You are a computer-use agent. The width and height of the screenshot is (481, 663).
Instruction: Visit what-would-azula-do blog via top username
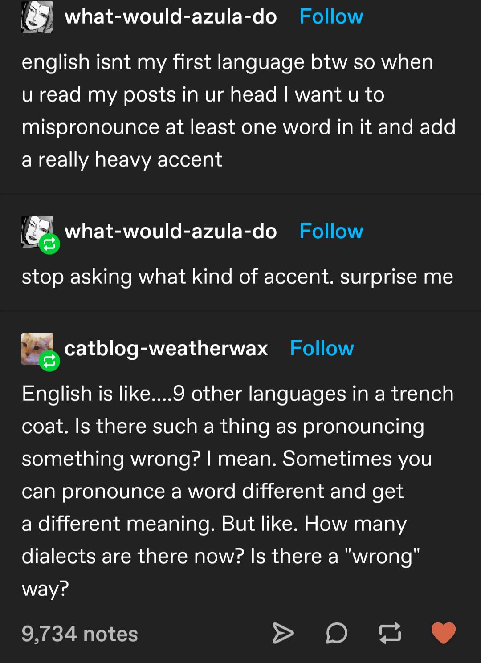click(x=171, y=17)
